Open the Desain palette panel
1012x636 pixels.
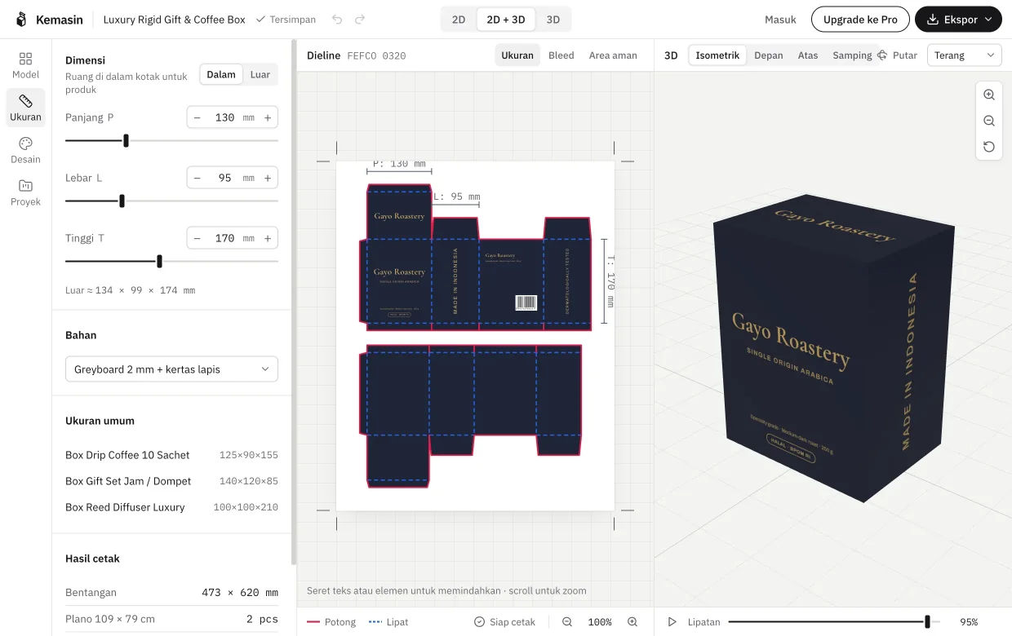25,150
